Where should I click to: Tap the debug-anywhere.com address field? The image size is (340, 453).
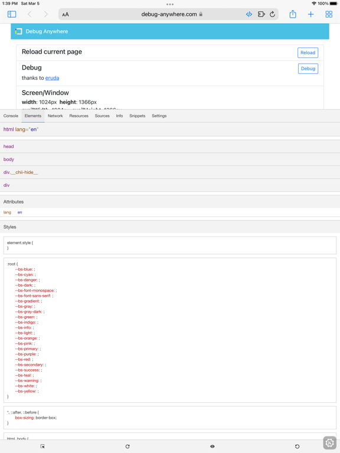pyautogui.click(x=169, y=14)
